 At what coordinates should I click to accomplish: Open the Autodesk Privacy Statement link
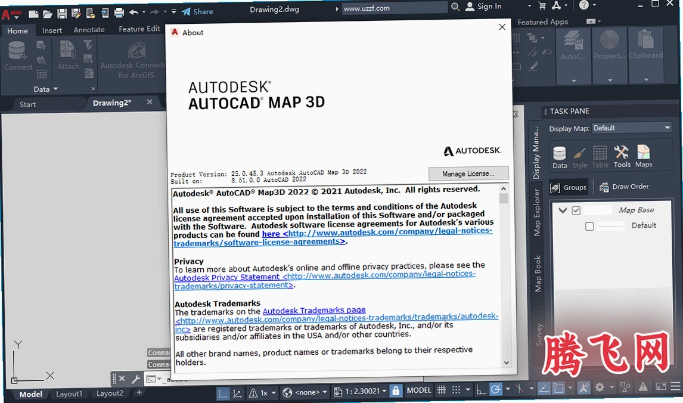pos(324,281)
